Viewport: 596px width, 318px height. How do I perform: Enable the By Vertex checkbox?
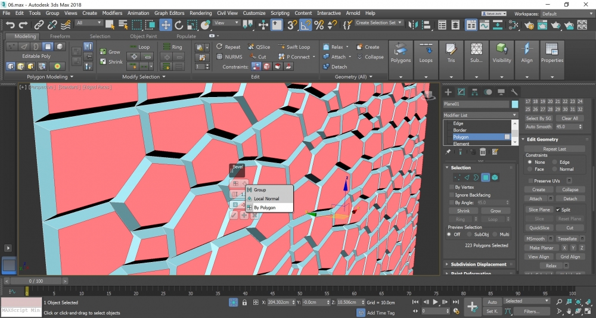[x=451, y=187]
